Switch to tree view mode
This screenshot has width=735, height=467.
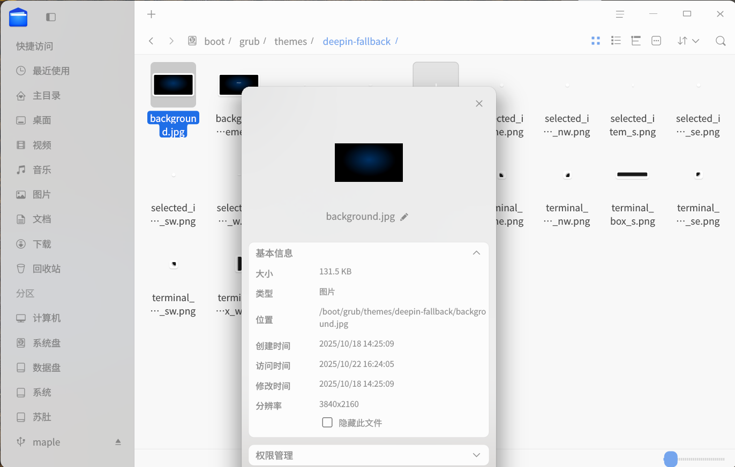click(x=636, y=41)
